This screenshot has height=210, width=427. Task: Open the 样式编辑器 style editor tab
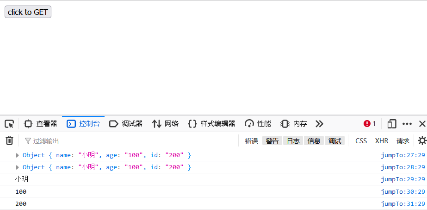point(211,124)
